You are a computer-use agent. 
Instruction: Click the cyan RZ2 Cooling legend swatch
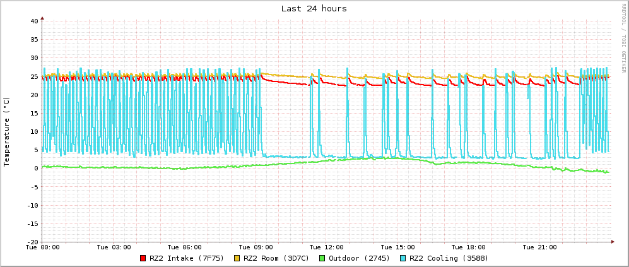tap(403, 258)
